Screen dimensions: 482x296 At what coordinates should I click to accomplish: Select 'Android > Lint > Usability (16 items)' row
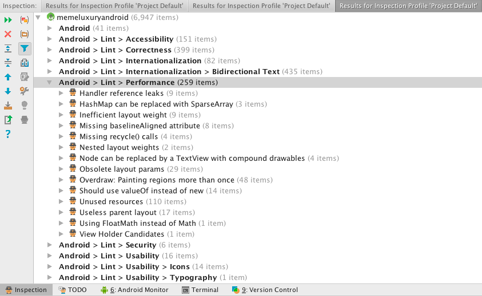tap(258, 256)
